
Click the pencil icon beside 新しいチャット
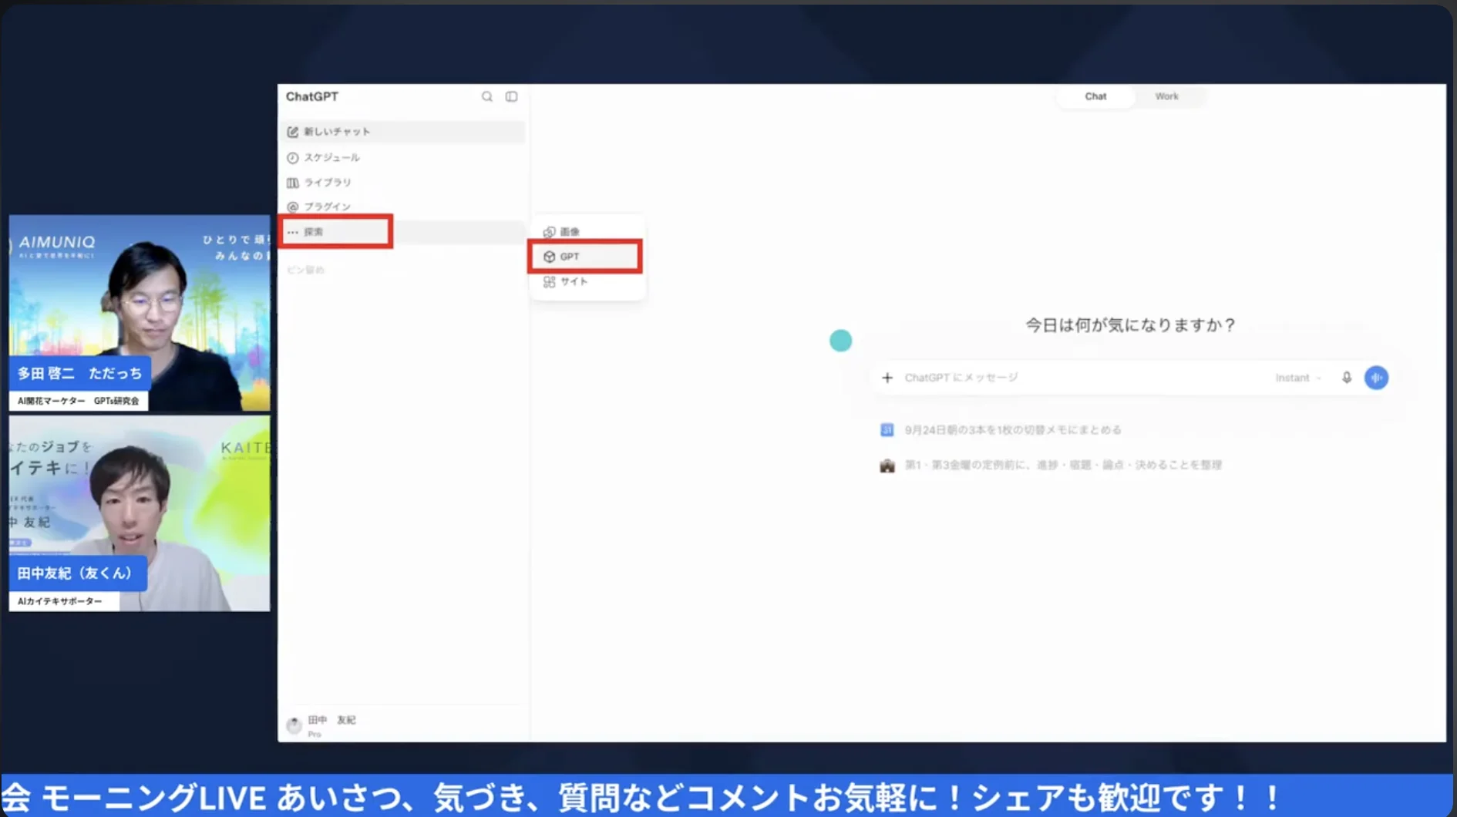293,132
